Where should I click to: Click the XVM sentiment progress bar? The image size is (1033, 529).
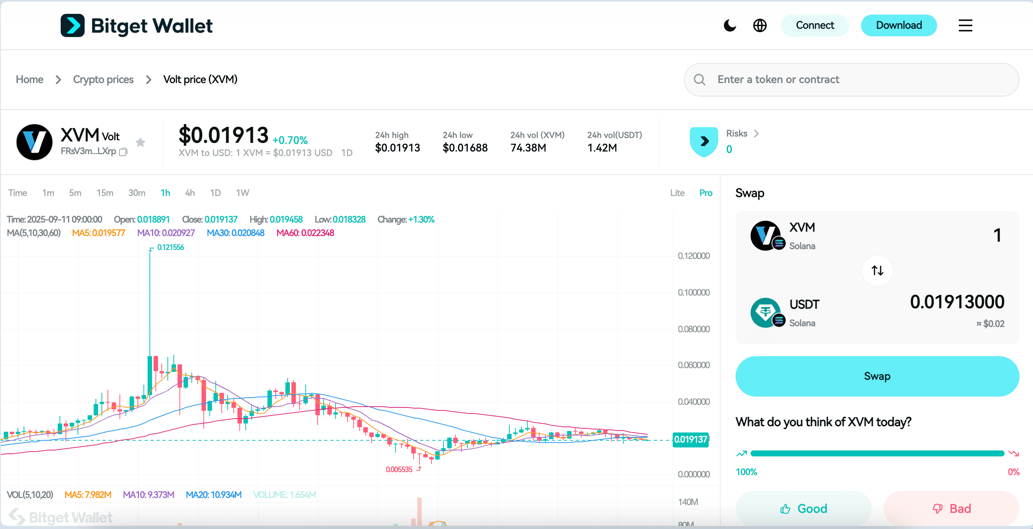pos(877,453)
